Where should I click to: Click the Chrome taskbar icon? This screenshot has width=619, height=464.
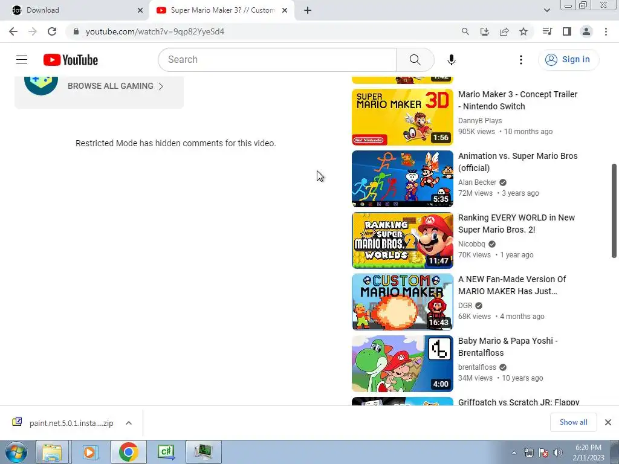(128, 452)
